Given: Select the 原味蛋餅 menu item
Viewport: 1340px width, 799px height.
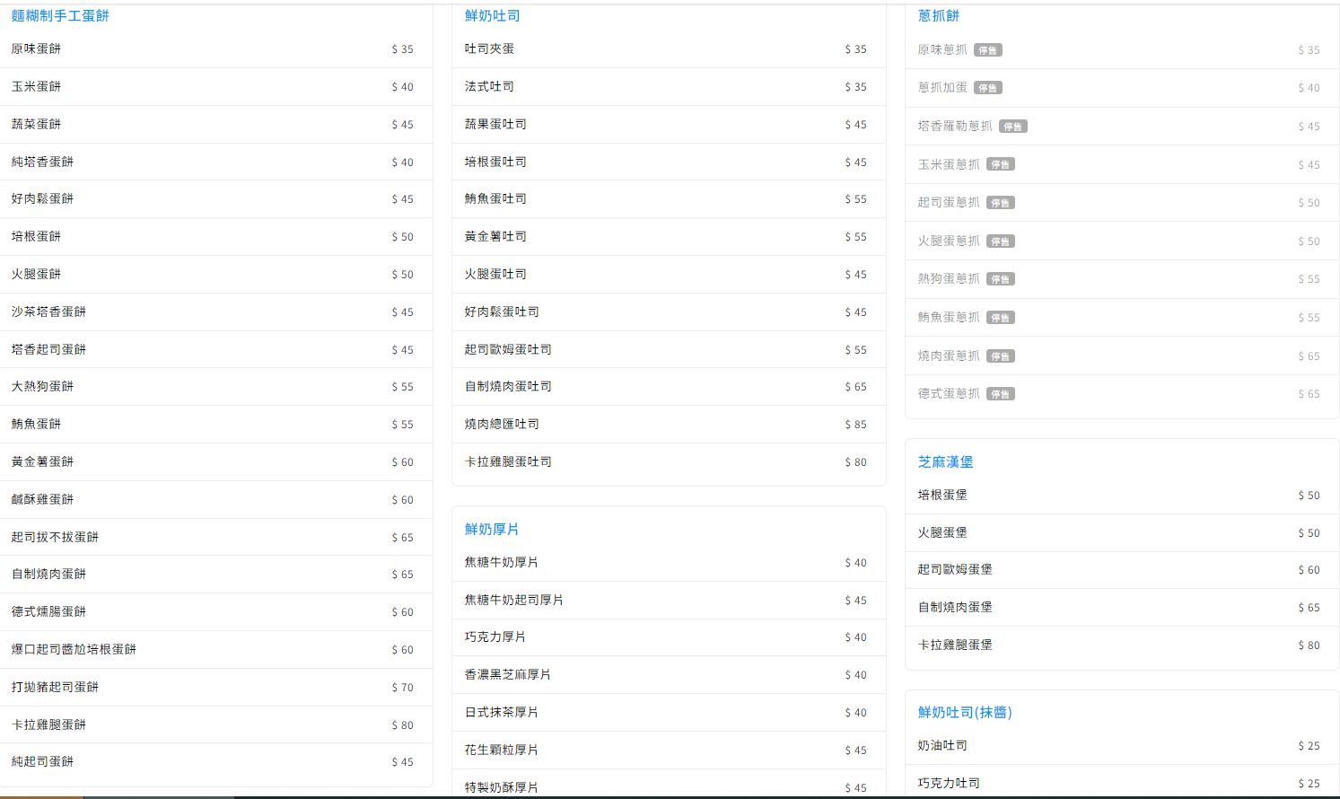Looking at the screenshot, I should (215, 49).
